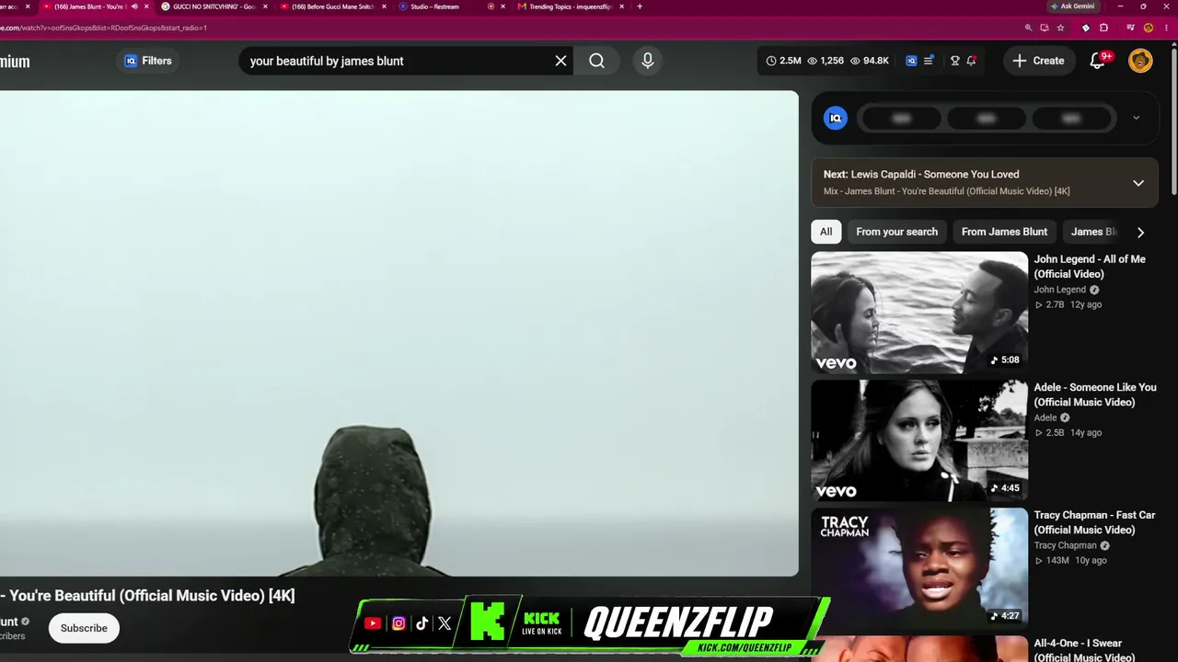Image resolution: width=1178 pixels, height=662 pixels.
Task: Switch to the Before Gucci Mane Snitch browser tab
Action: tap(331, 6)
